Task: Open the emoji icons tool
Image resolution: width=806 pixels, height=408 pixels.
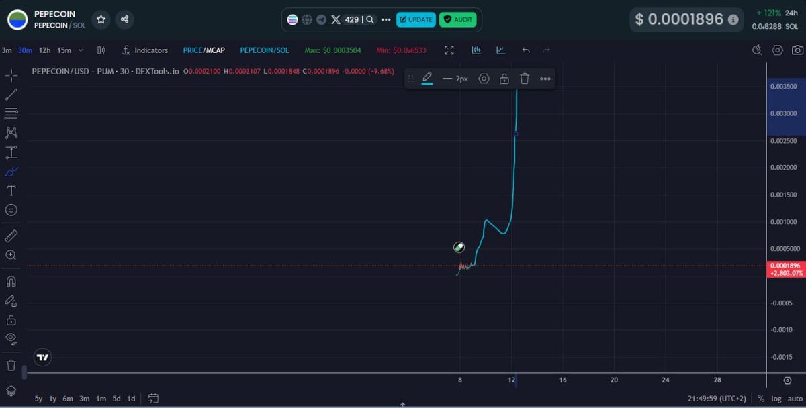Action: 11,210
